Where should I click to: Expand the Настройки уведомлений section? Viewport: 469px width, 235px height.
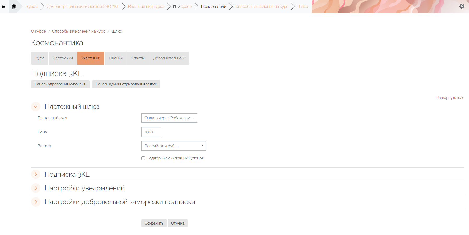click(x=36, y=188)
